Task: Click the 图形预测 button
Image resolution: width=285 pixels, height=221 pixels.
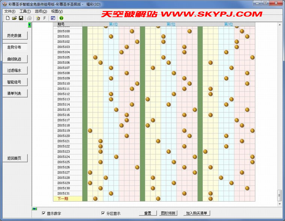Action: 168,213
